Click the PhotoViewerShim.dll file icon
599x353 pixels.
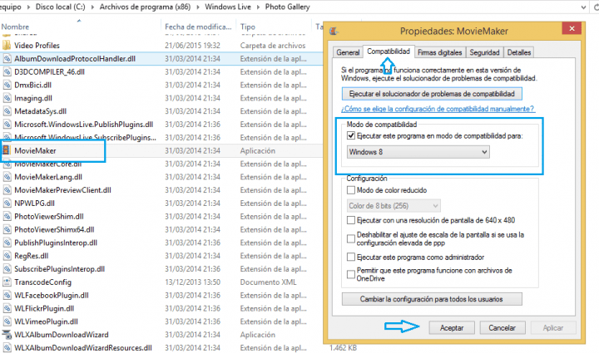point(7,216)
